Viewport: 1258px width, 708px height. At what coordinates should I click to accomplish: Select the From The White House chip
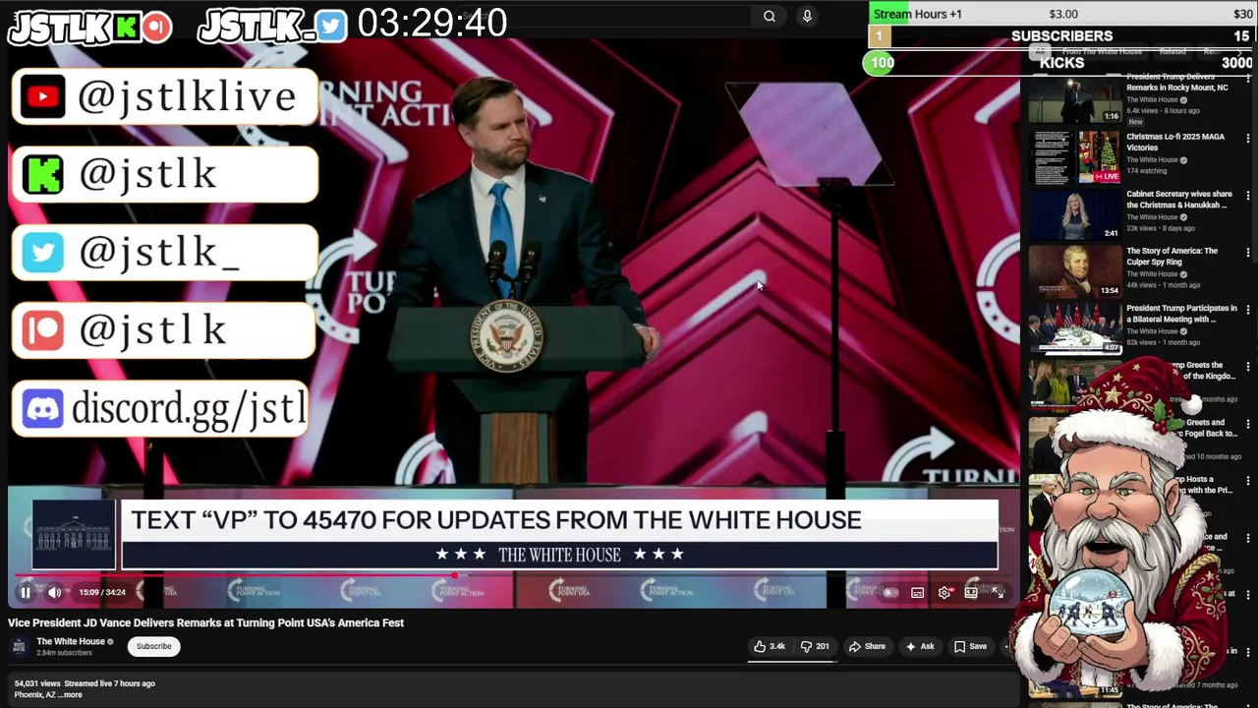coord(1102,51)
